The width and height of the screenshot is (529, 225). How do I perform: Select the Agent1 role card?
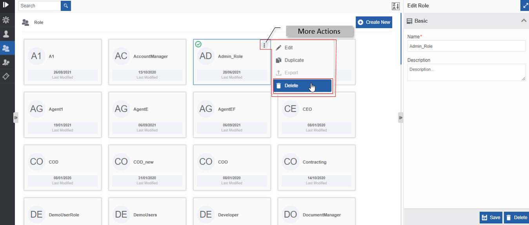(63, 115)
